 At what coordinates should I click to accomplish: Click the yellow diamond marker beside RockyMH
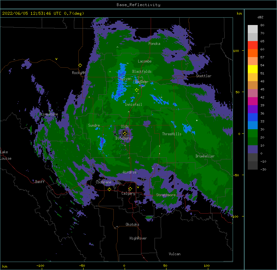tap(80, 65)
